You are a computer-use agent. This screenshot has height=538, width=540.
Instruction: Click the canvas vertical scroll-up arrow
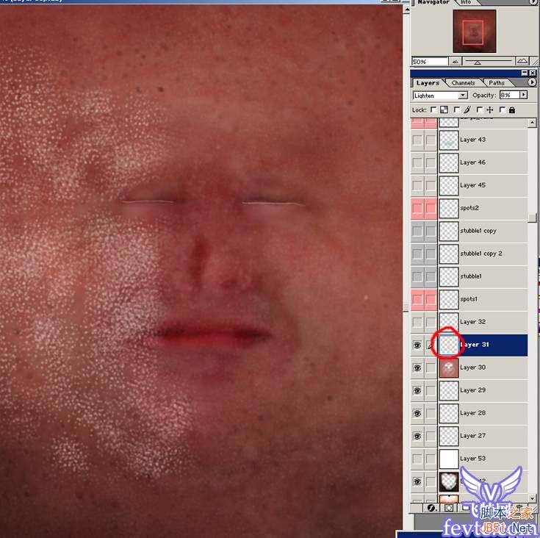[406, 10]
